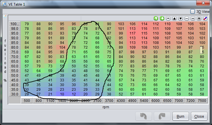Click the green up-arrow toolbar icon
Screen dimensions: 212x125
[156, 18]
